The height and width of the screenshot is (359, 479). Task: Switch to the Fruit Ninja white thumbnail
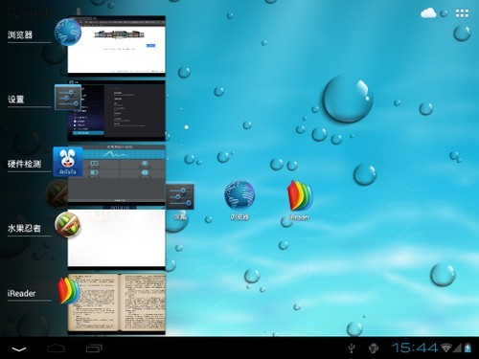(117, 238)
